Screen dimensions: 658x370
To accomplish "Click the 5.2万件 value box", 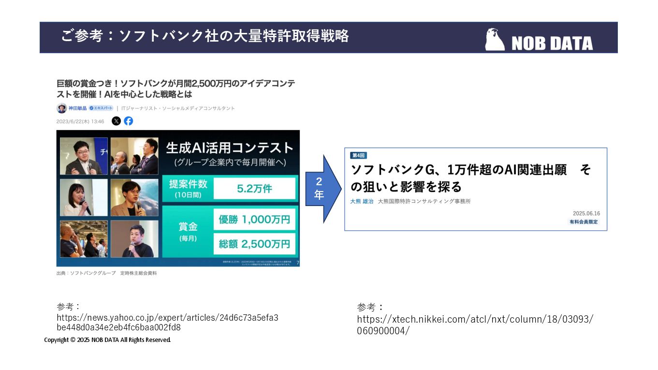I will click(254, 189).
